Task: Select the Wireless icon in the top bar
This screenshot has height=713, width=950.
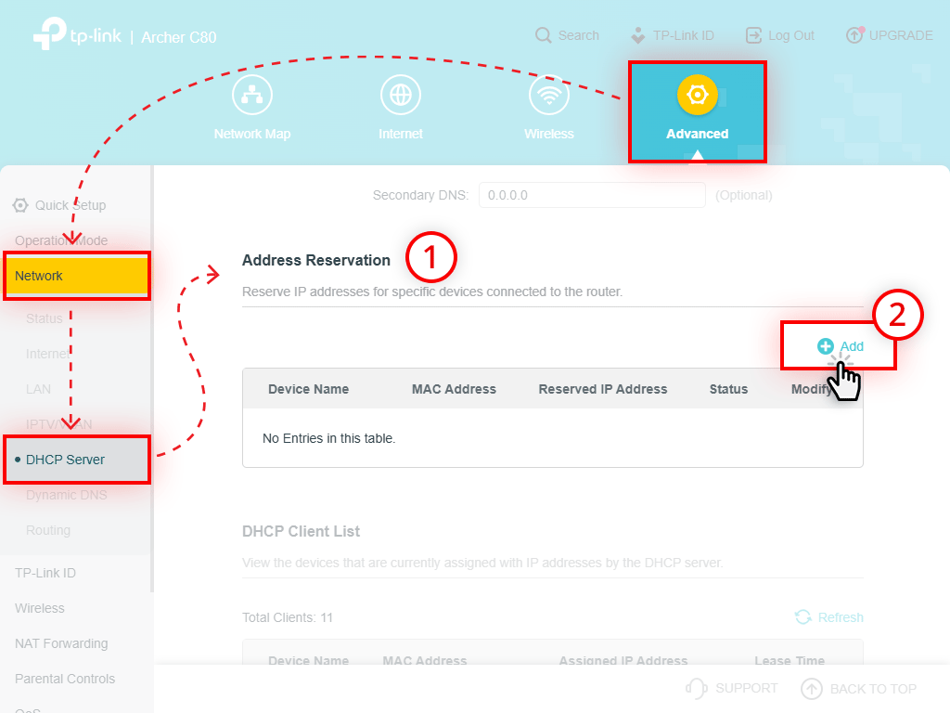Action: 548,94
